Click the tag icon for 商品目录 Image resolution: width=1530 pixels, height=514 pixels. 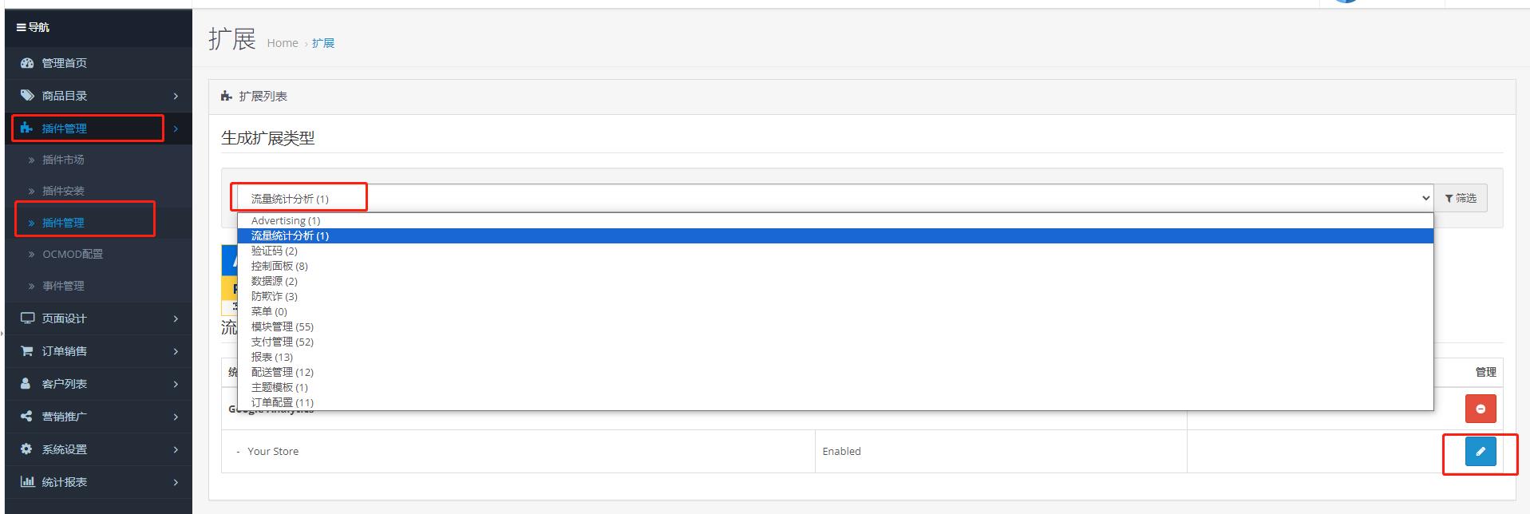click(x=27, y=96)
